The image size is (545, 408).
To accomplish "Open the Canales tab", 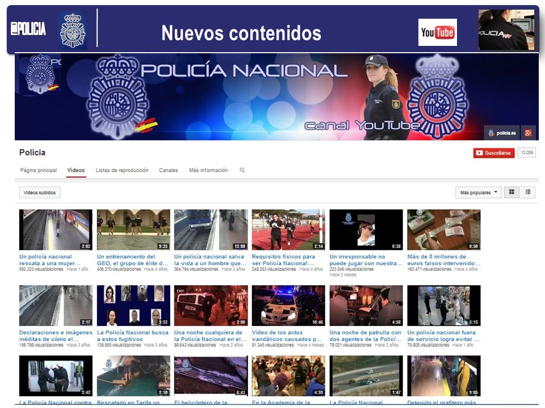I will tap(168, 171).
